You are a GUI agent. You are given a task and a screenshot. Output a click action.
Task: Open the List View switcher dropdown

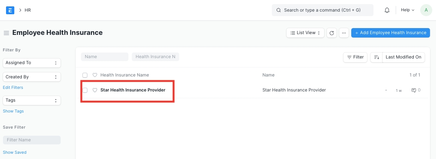tap(305, 33)
